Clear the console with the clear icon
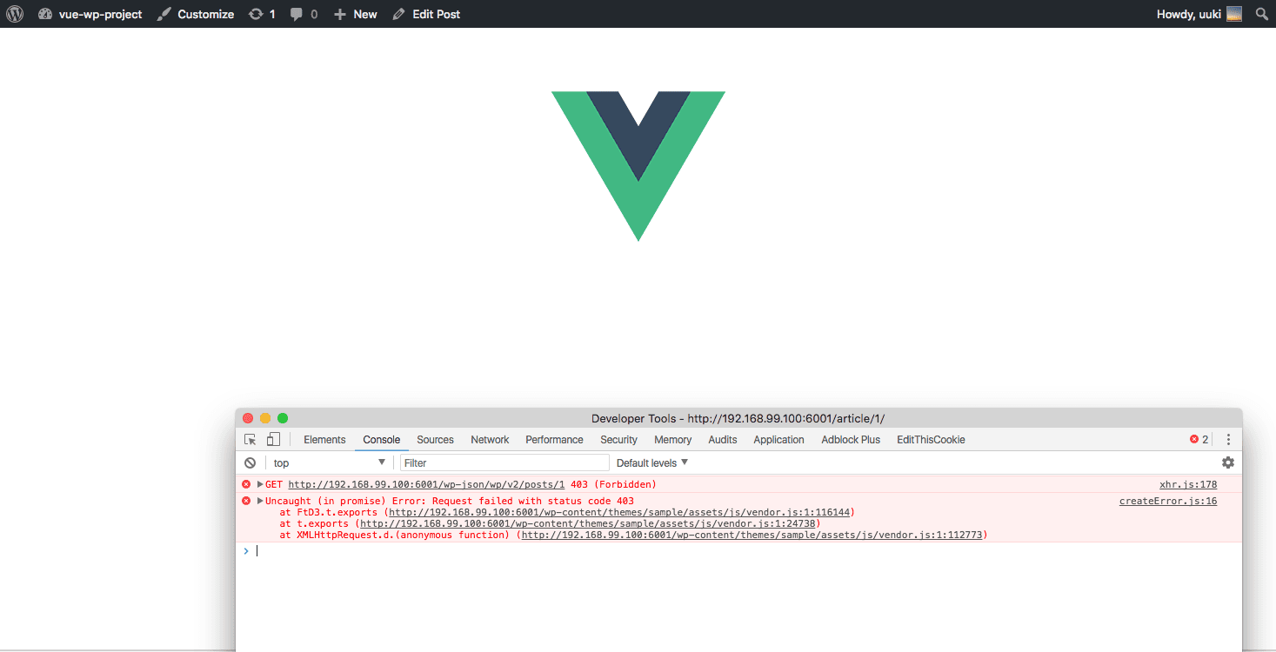The height and width of the screenshot is (652, 1276). tap(251, 463)
